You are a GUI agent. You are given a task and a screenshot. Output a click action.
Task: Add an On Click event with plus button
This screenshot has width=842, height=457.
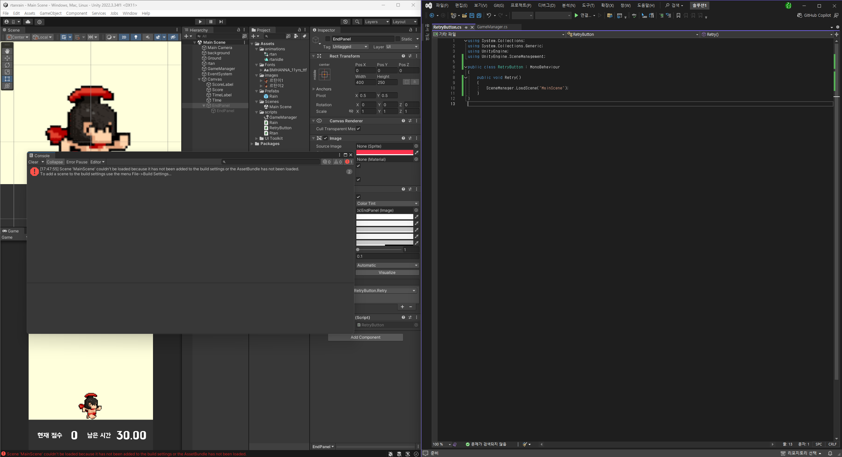[x=402, y=307]
